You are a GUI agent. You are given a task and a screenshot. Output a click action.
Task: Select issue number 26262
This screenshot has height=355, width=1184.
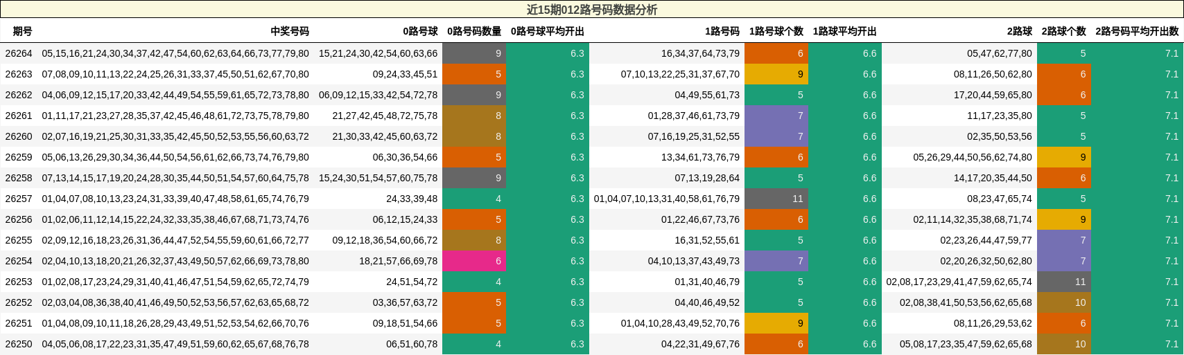pyautogui.click(x=19, y=95)
